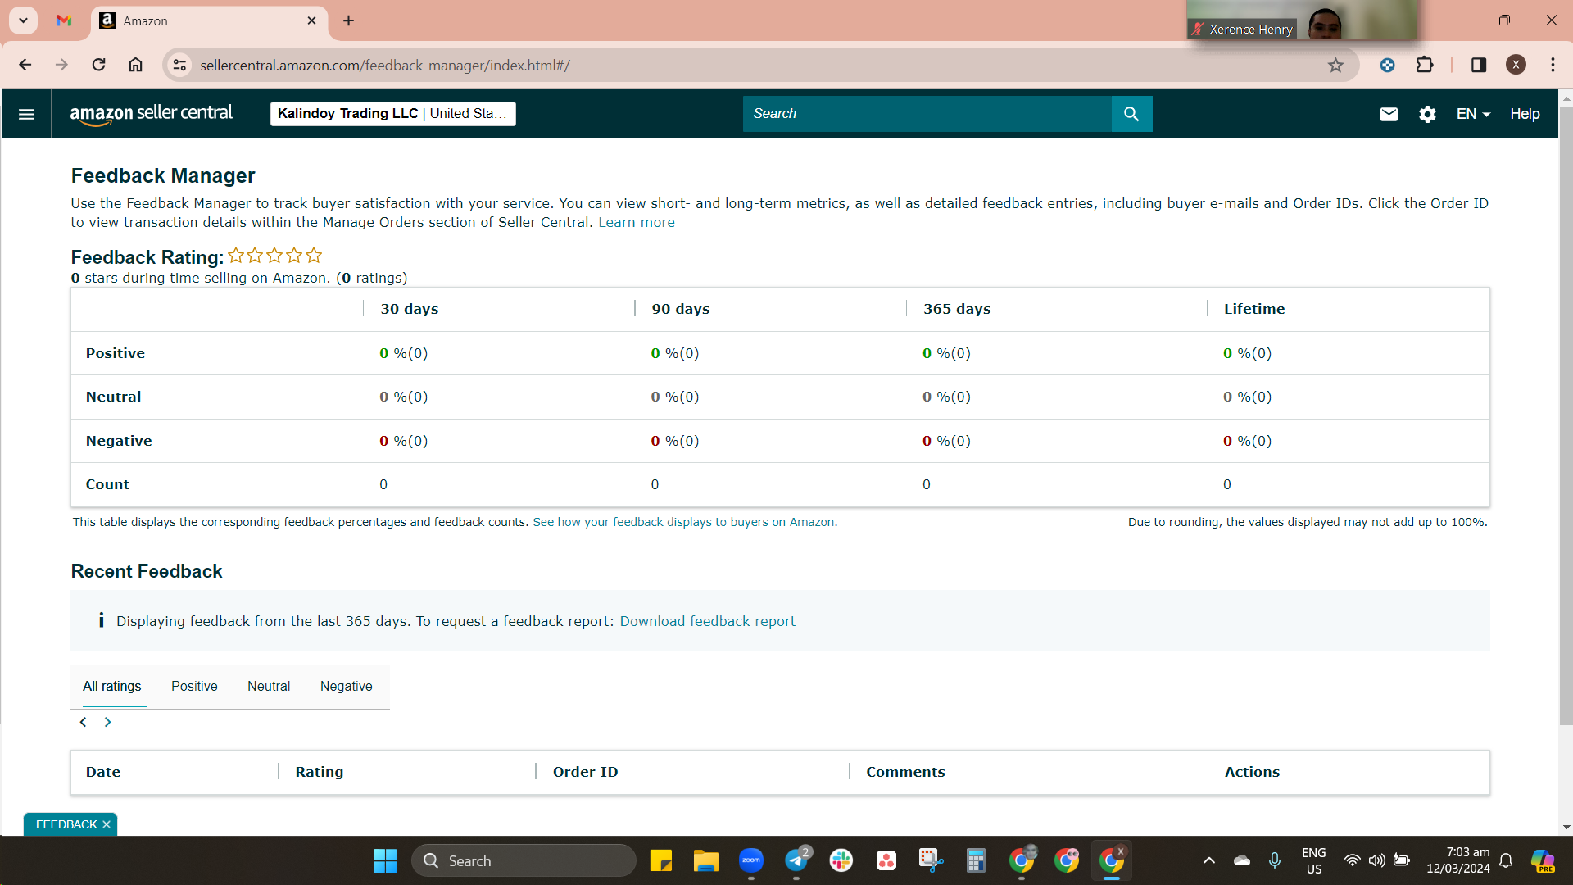Click the Date column header
The image size is (1573, 885).
[x=103, y=772]
